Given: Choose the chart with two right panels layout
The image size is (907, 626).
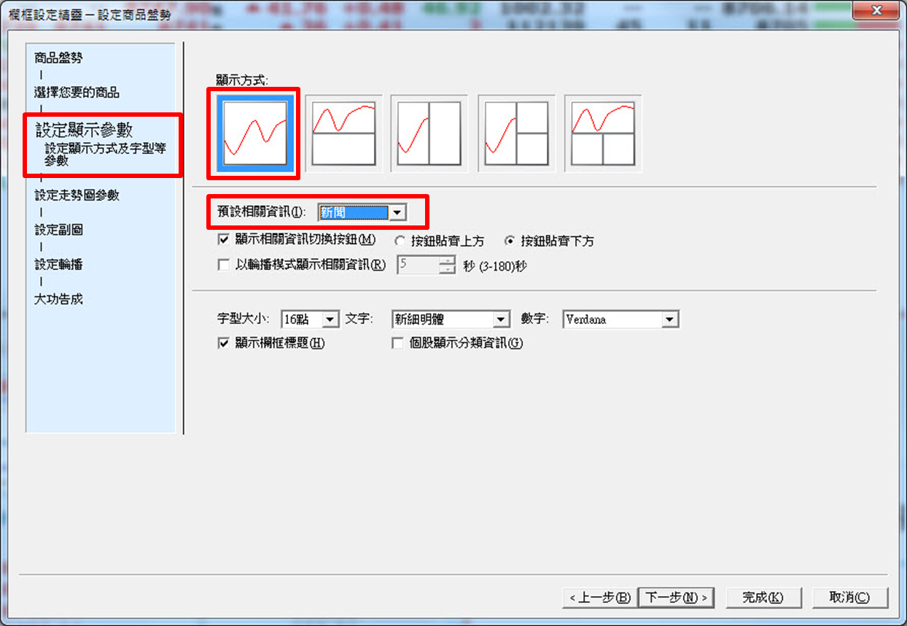Looking at the screenshot, I should tap(516, 133).
